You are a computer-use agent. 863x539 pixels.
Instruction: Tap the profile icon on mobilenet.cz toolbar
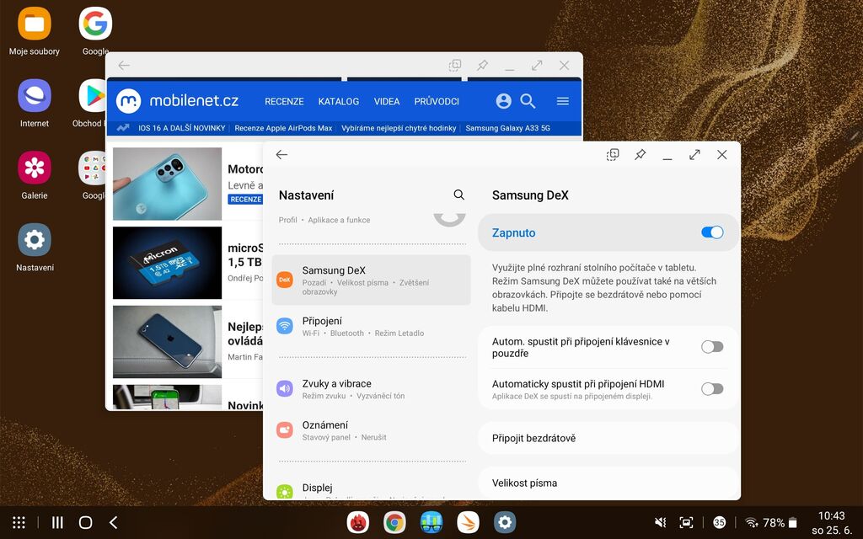(503, 101)
